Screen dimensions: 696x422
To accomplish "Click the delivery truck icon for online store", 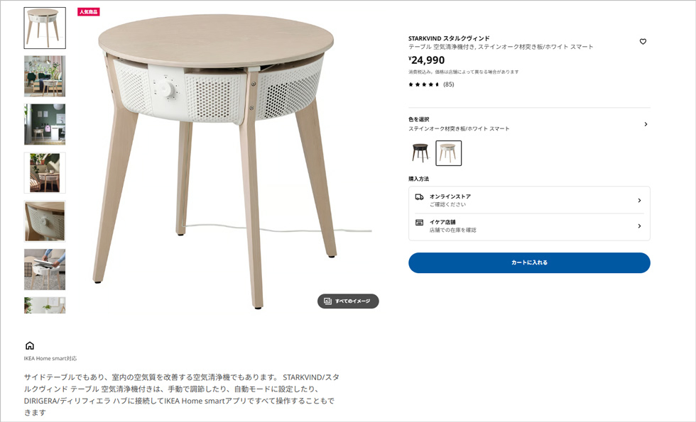I will click(419, 197).
